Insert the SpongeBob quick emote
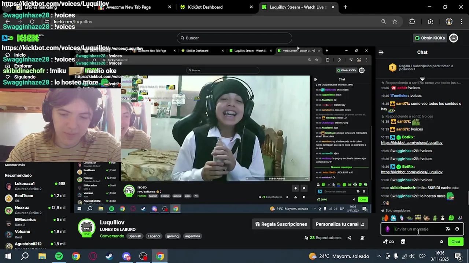Screen dimensions: 469x263 (x=418, y=218)
